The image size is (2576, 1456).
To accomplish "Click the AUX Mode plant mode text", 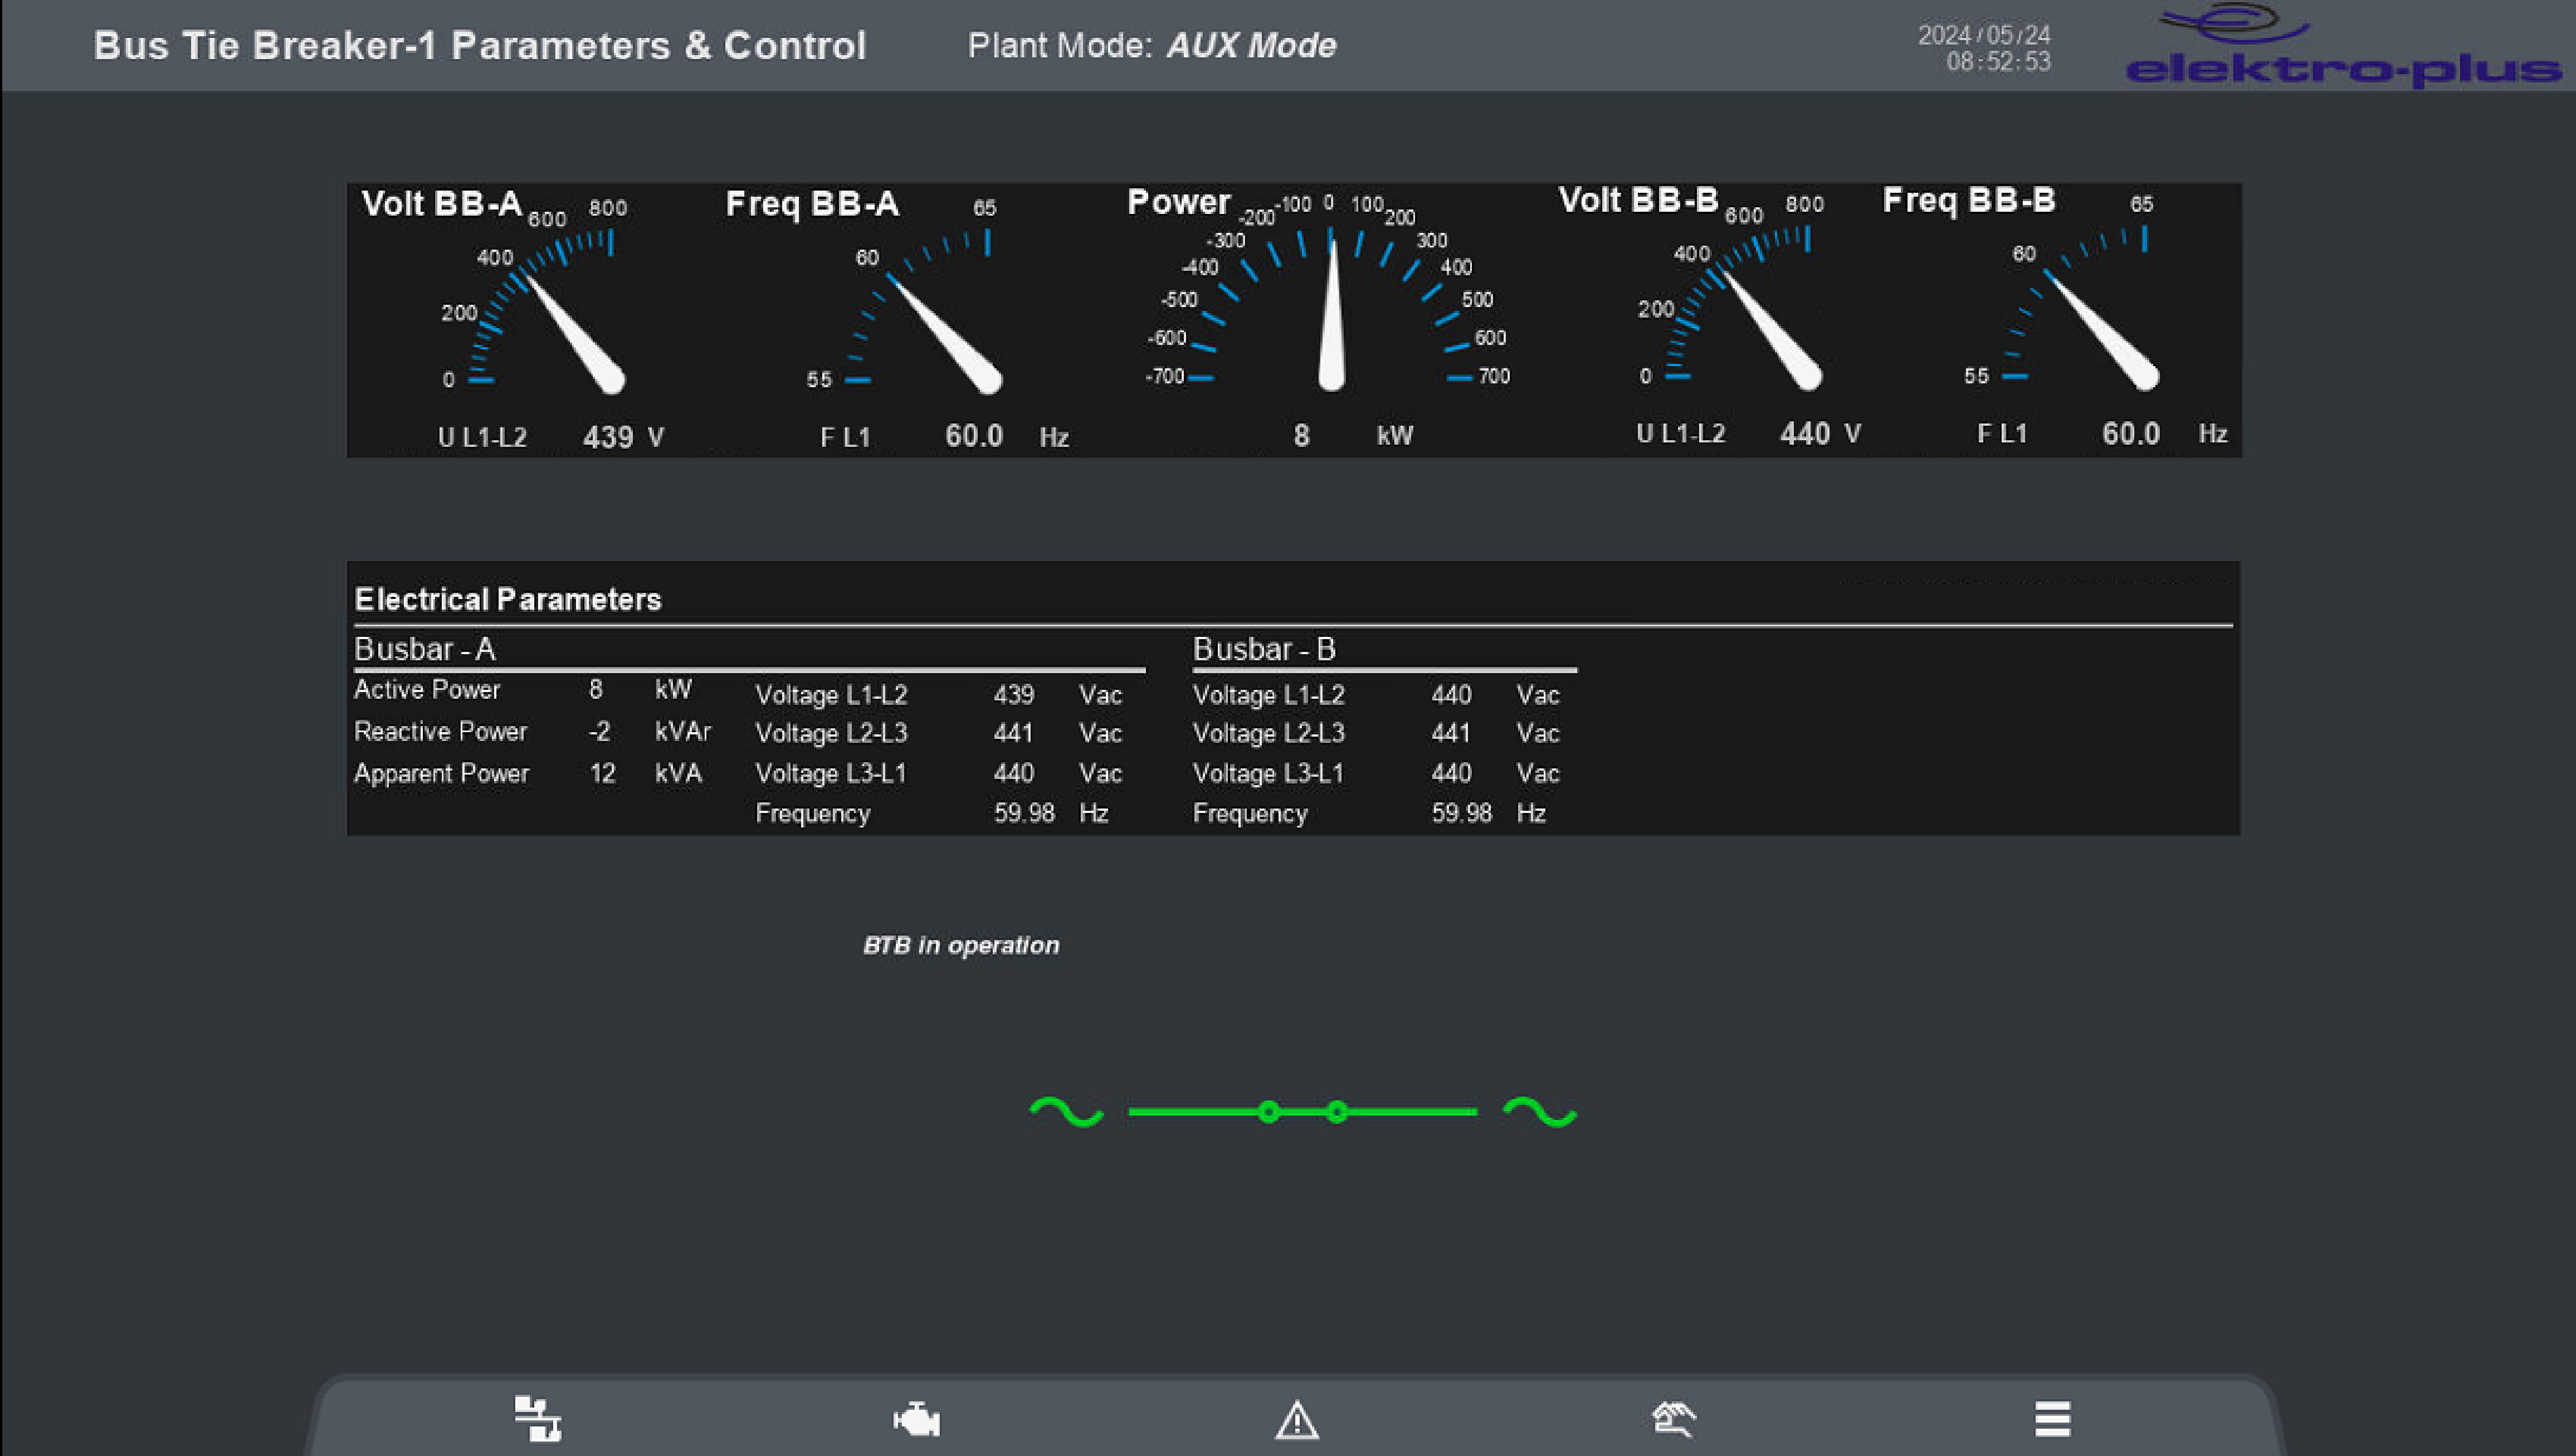I will [x=1251, y=46].
